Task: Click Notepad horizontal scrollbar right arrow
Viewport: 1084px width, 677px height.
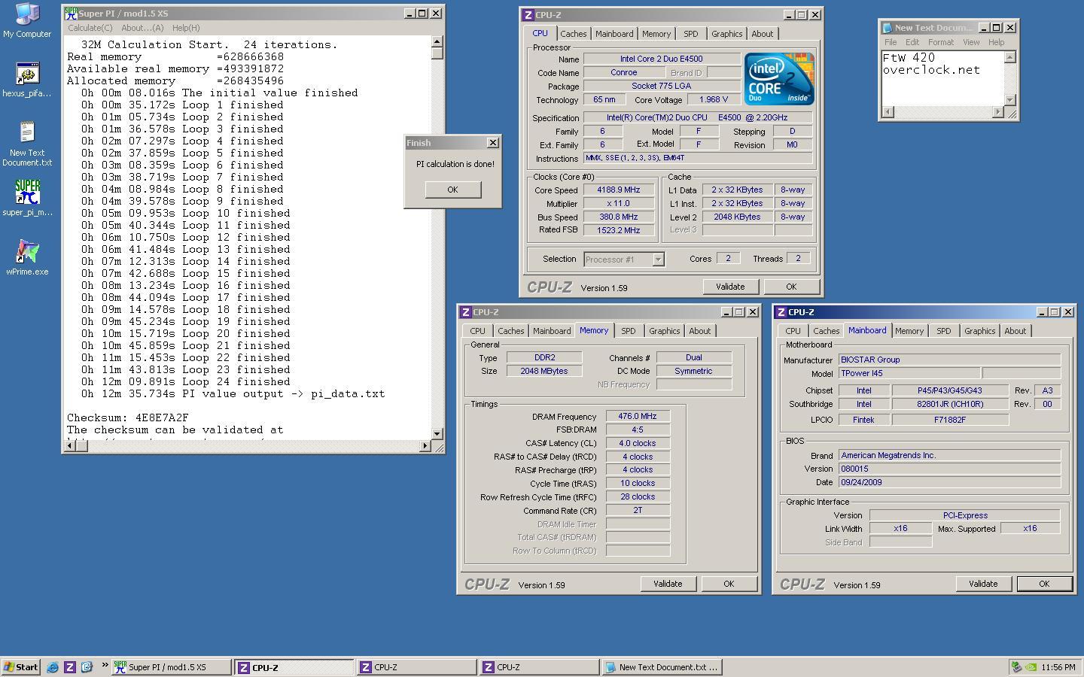Action: 998,112
